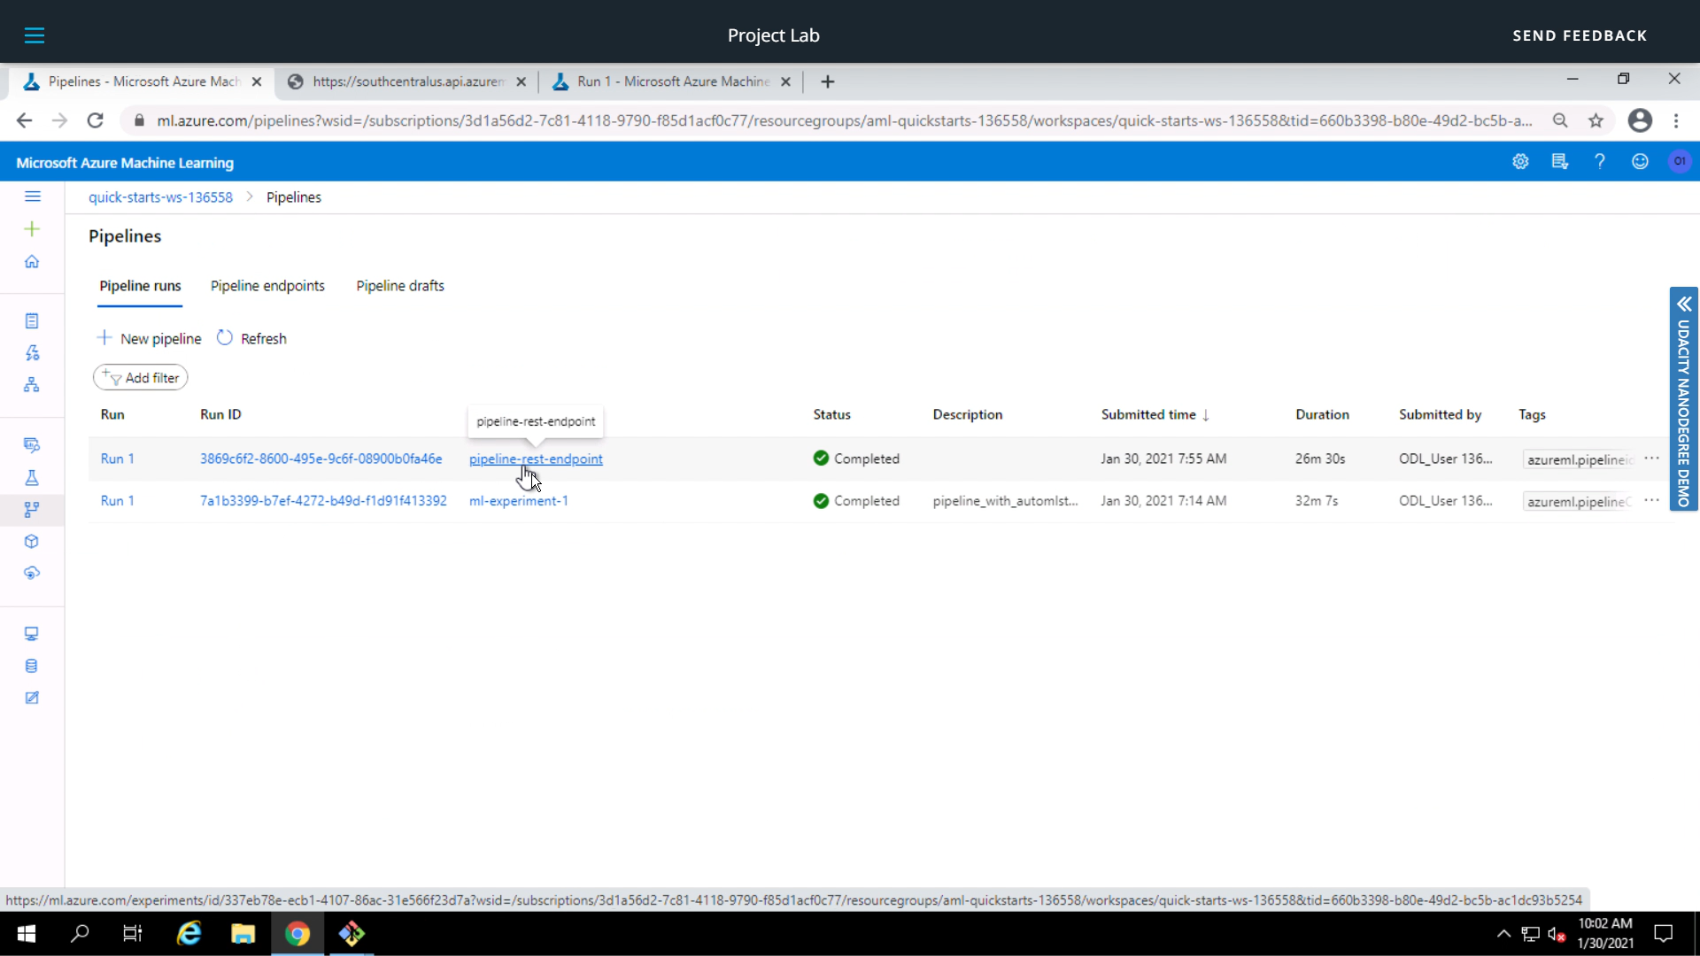The height and width of the screenshot is (956, 1700).
Task: Open the Pipelines icon in left sidebar
Action: coord(32,510)
